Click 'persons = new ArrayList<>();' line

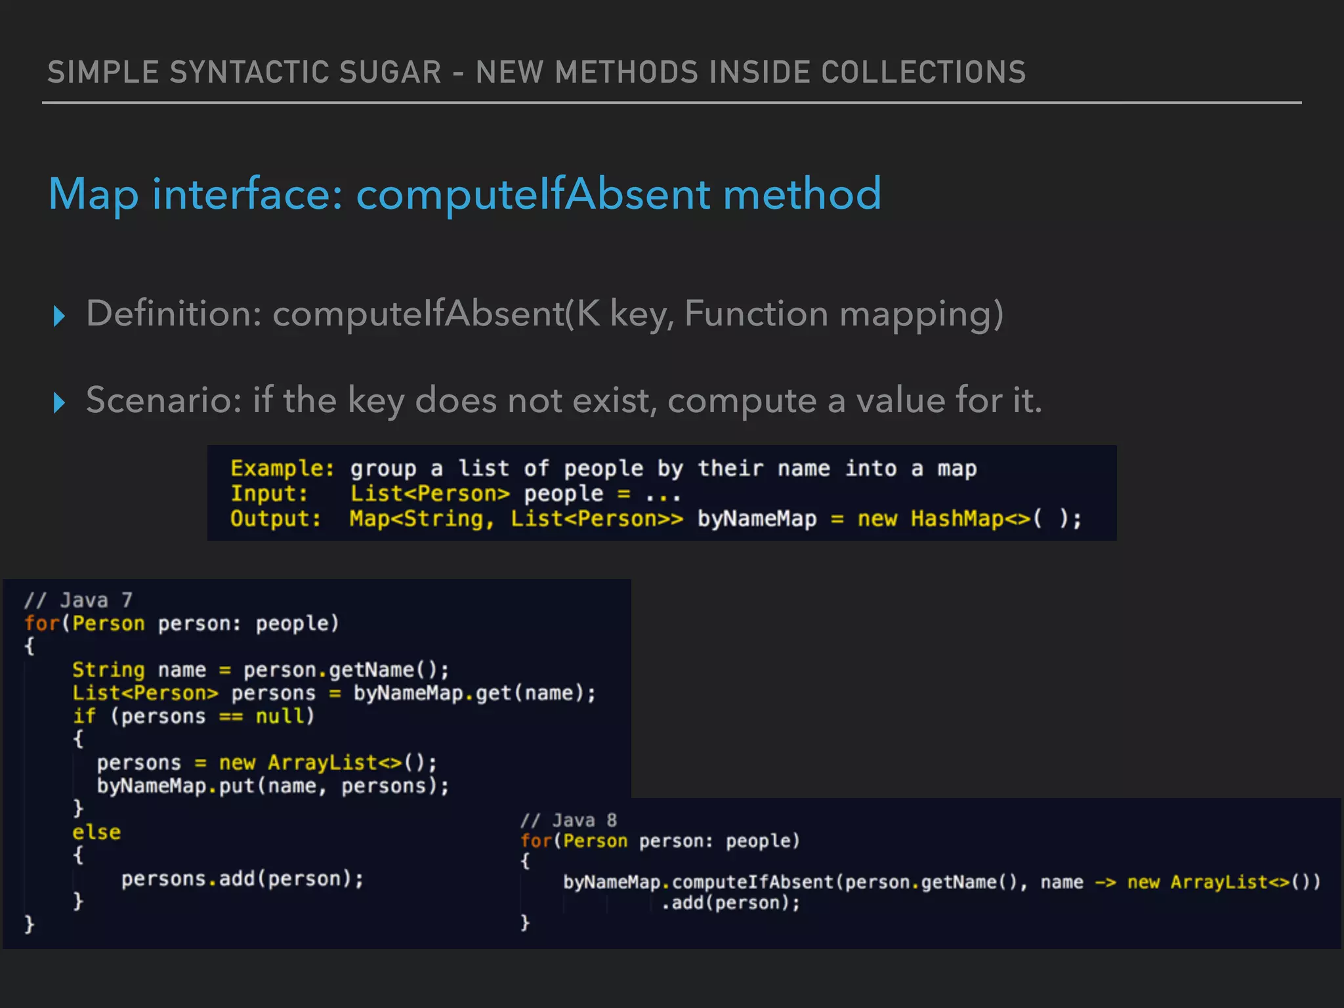click(x=267, y=763)
